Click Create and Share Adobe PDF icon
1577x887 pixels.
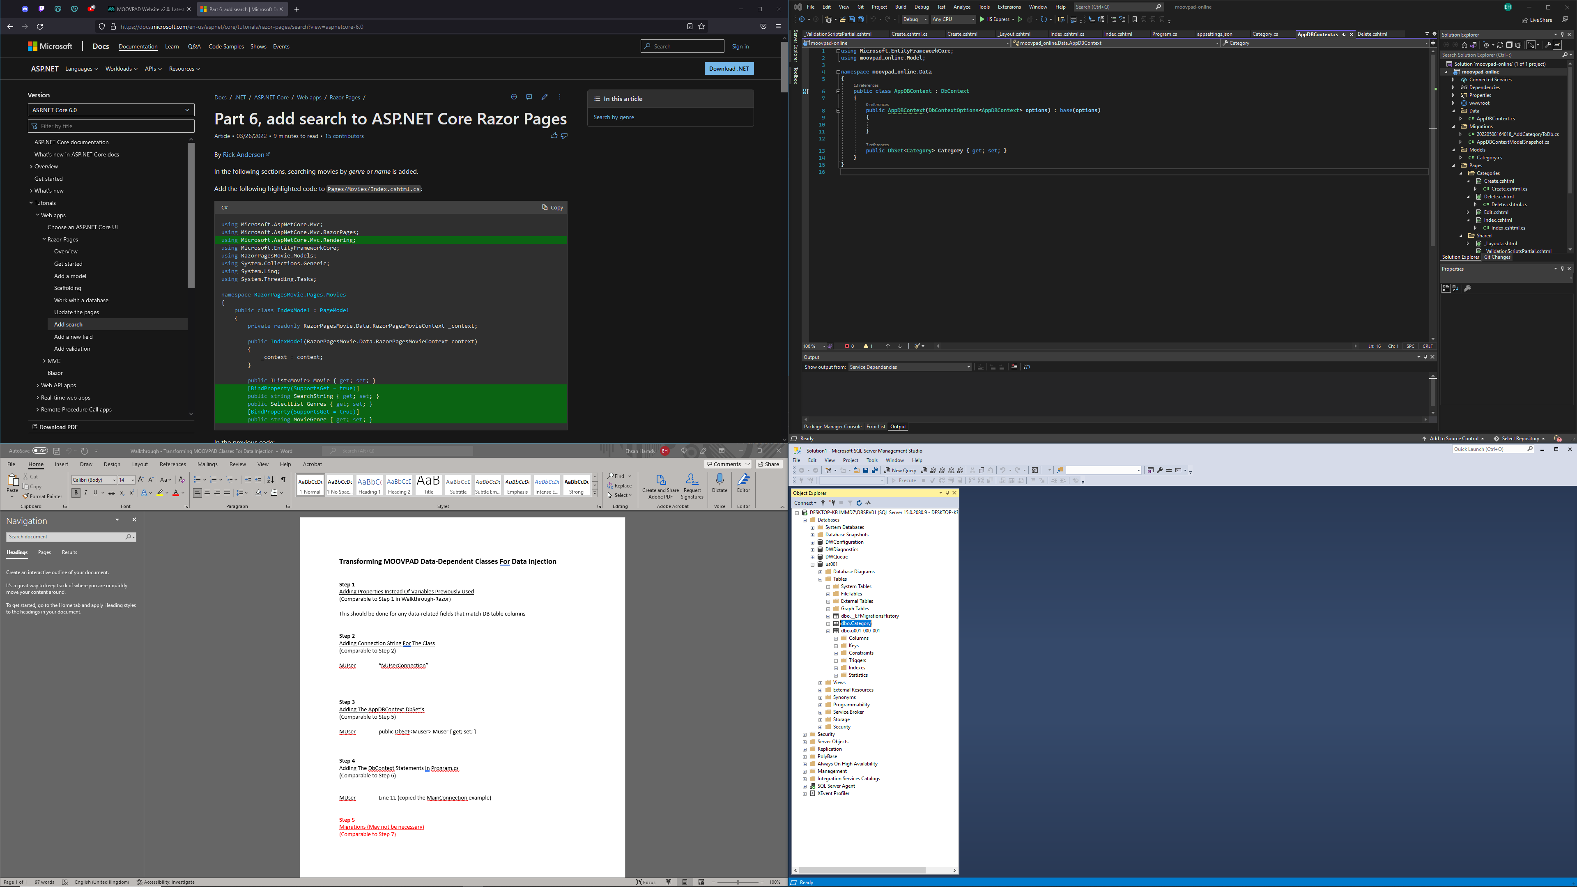(660, 480)
